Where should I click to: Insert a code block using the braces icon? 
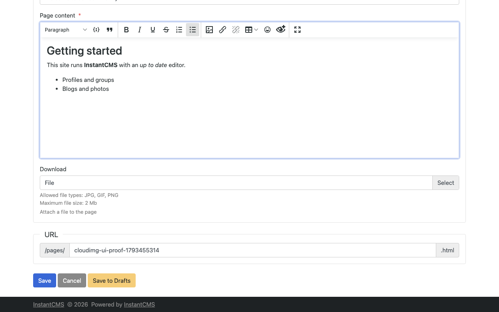96,30
